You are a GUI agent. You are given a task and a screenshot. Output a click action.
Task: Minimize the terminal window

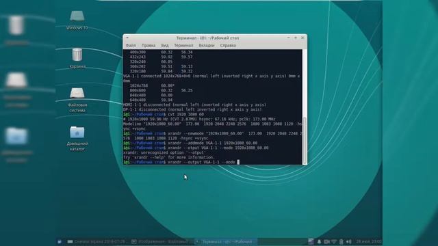(x=289, y=38)
